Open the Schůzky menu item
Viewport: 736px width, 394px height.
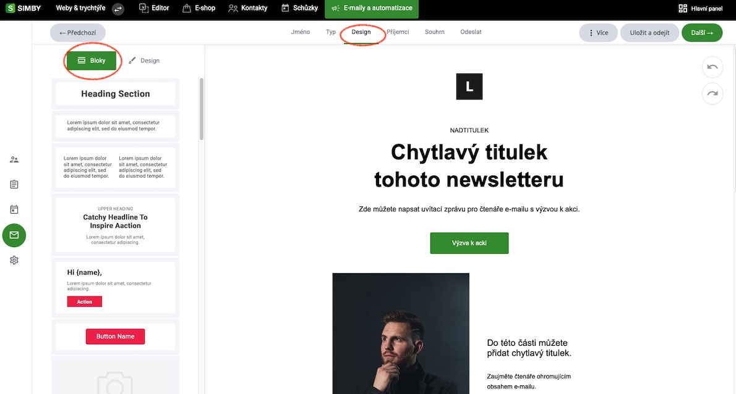coord(299,8)
